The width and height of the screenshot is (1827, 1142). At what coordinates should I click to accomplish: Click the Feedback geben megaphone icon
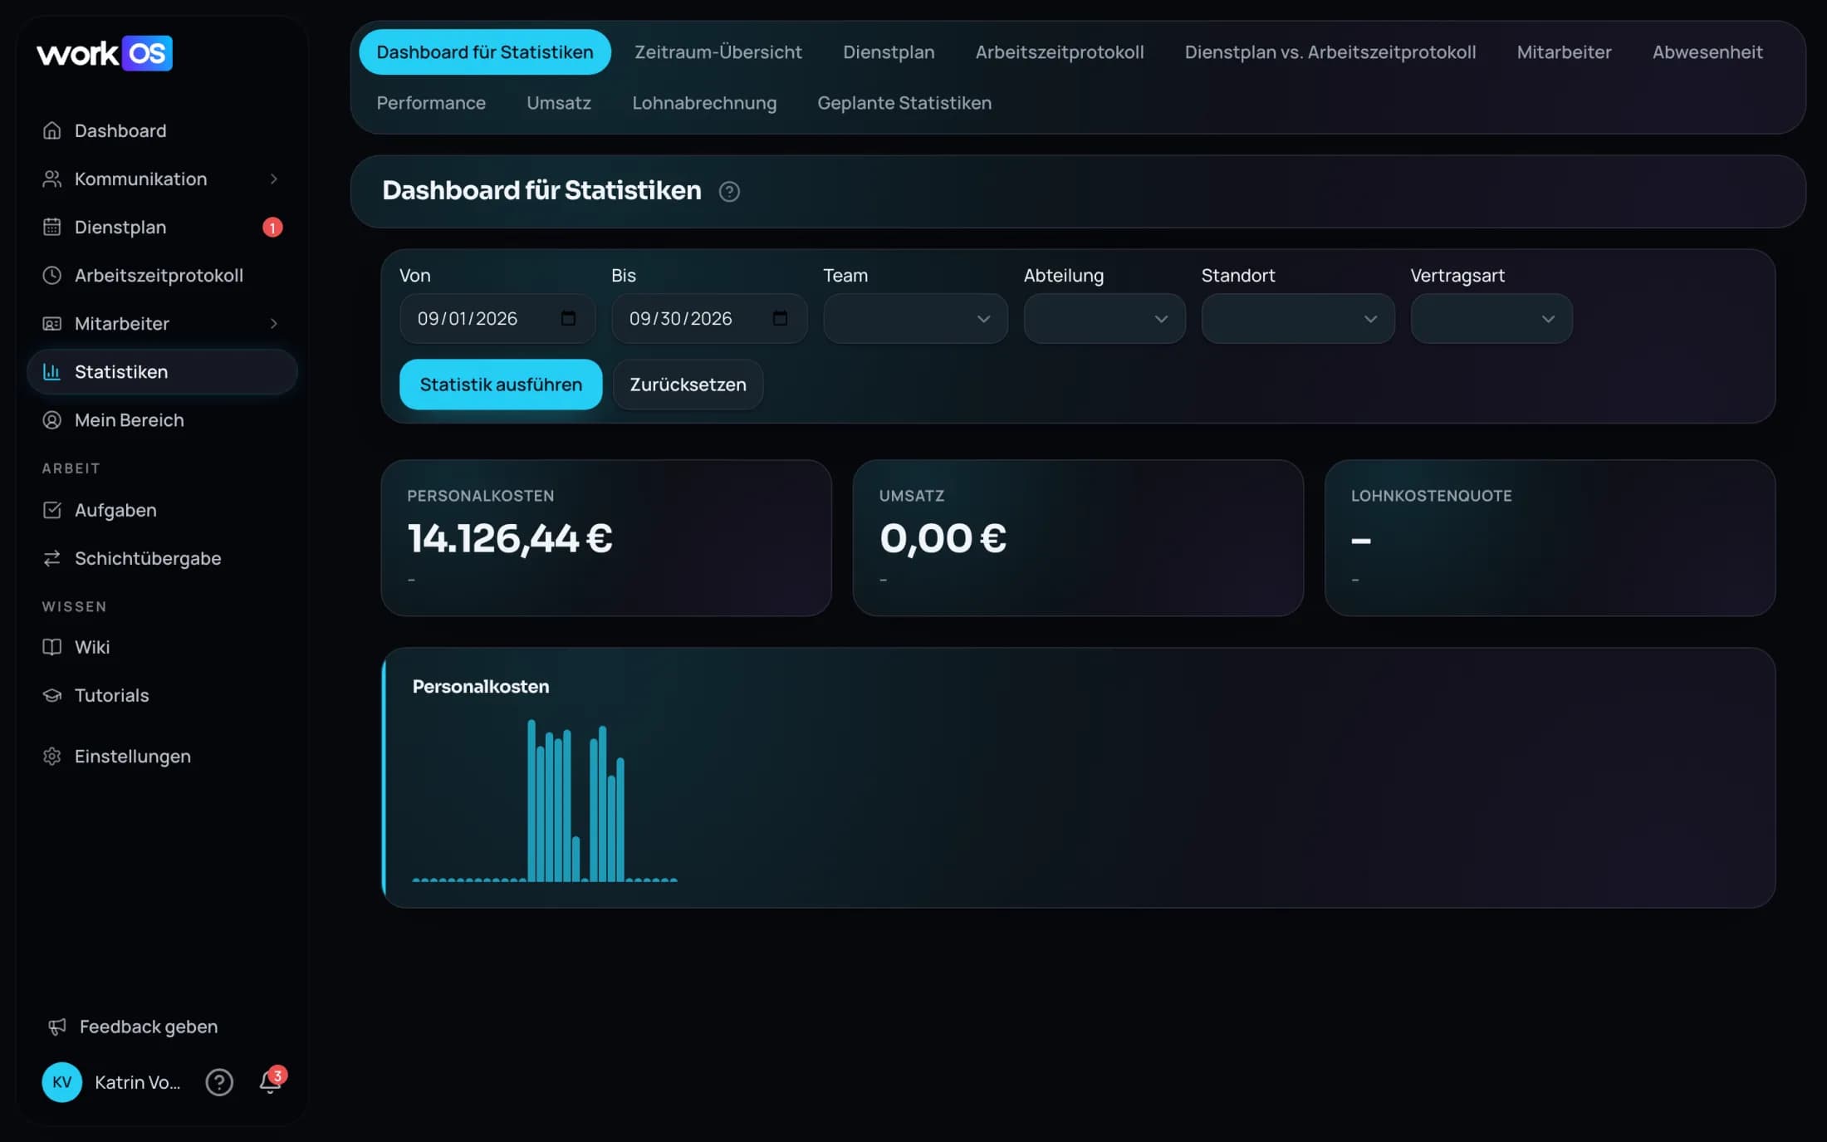click(56, 1027)
